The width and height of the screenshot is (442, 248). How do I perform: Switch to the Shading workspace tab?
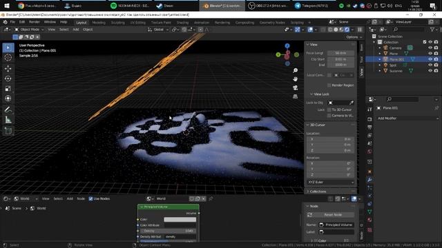coord(182,23)
